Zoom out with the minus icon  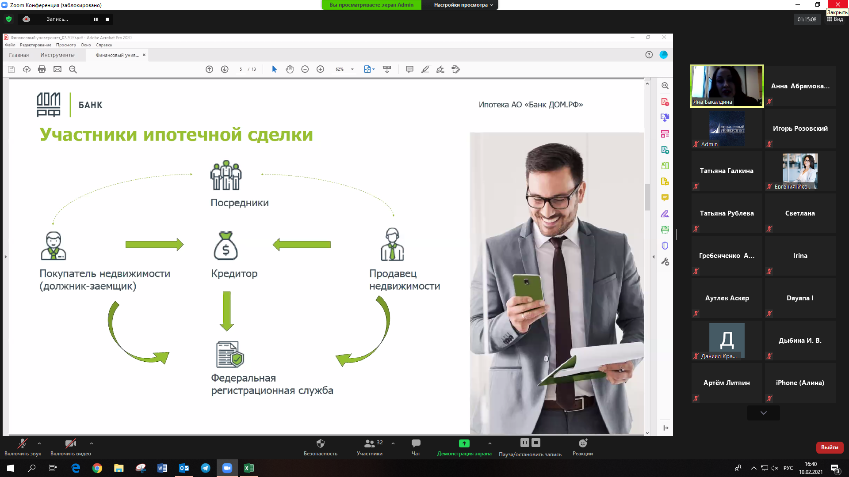[305, 69]
